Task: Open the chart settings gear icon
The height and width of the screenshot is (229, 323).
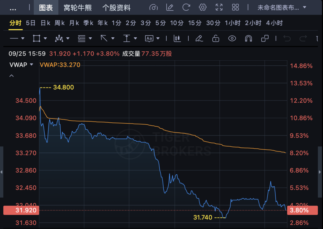Action: point(203,7)
